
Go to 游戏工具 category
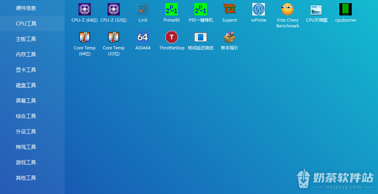click(32, 162)
